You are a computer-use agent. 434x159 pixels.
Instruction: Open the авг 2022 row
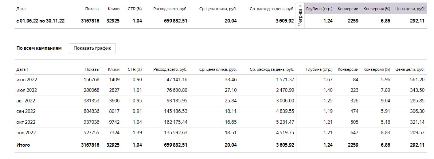26,101
